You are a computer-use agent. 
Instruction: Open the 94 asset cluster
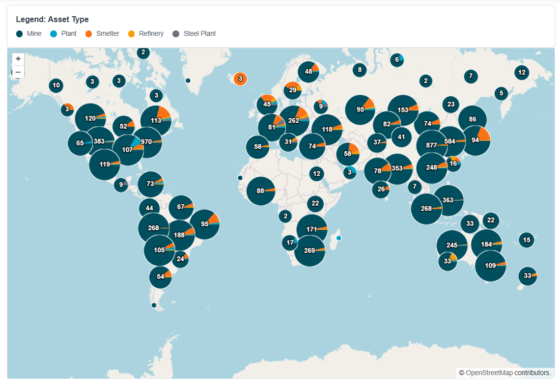coord(476,141)
